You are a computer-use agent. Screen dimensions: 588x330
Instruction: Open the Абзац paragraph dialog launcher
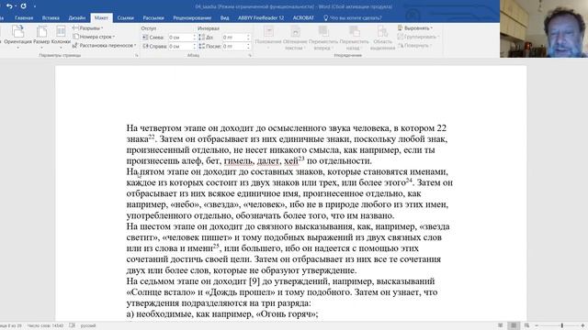click(x=249, y=55)
